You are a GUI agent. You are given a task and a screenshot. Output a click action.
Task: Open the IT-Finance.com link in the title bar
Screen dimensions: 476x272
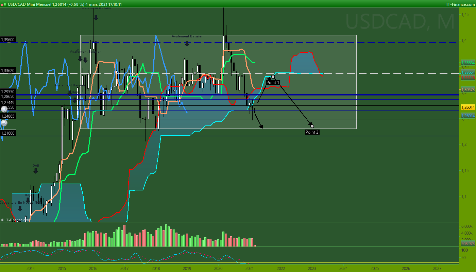pos(460,4)
